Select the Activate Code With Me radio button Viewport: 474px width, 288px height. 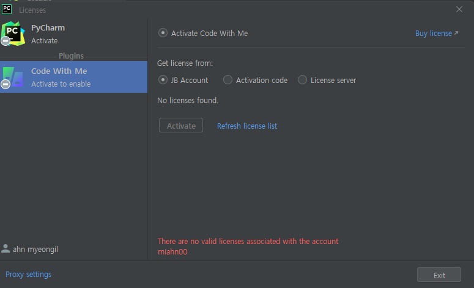[163, 33]
